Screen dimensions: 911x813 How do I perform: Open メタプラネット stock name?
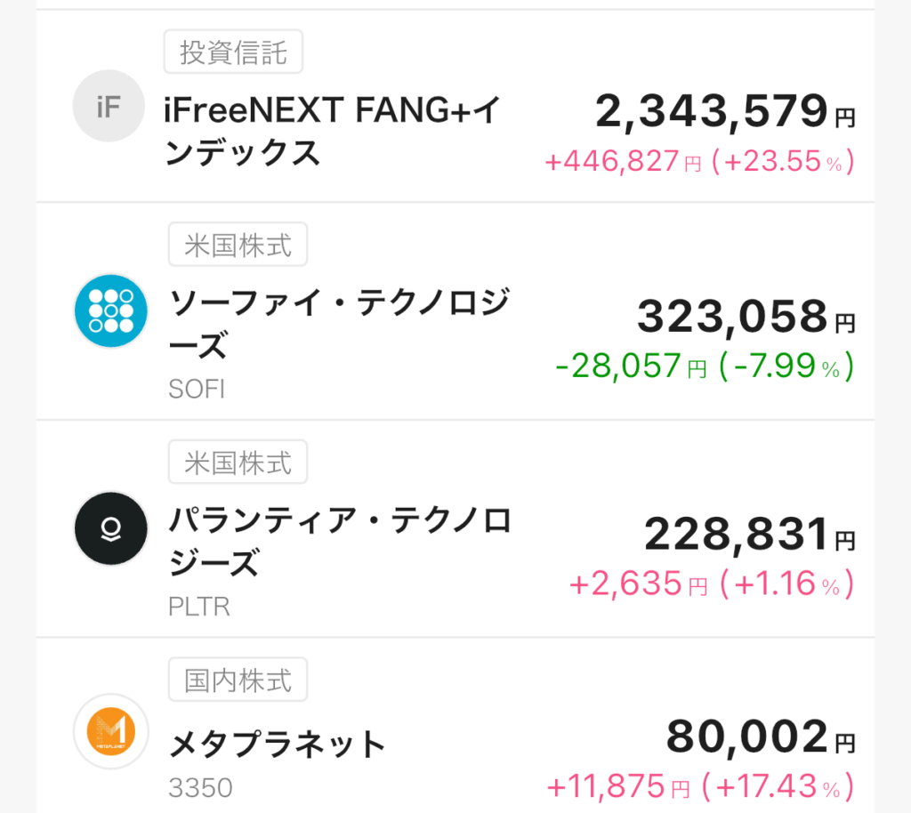point(277,744)
